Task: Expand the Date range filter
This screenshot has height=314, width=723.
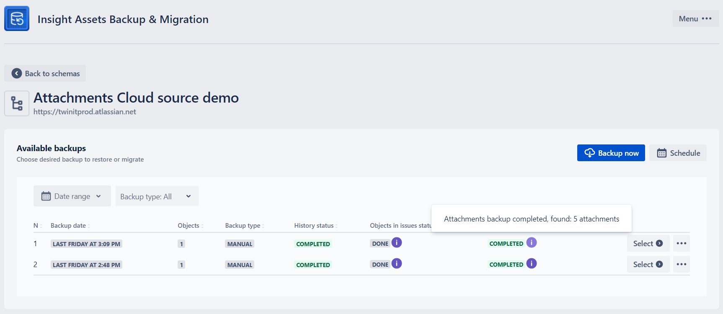Action: 72,196
